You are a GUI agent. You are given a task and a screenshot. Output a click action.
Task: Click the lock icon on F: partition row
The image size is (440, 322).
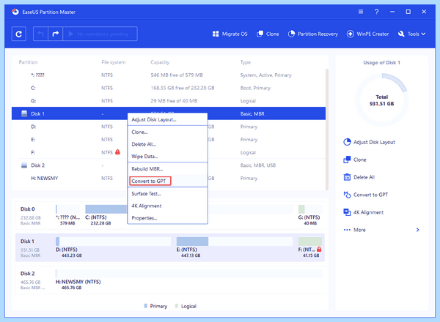click(117, 152)
